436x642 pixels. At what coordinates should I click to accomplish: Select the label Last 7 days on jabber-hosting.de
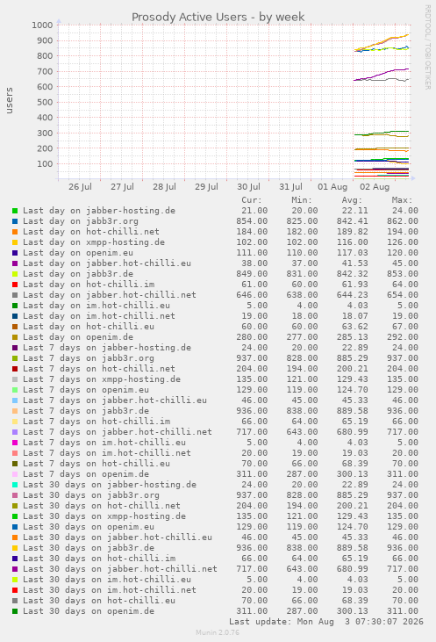click(x=107, y=348)
